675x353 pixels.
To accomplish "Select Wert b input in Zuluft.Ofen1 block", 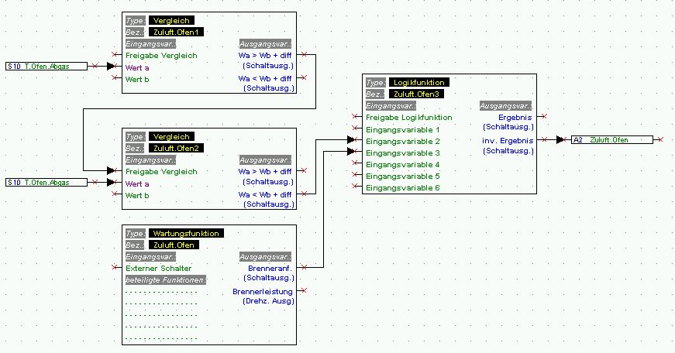I will pos(137,79).
